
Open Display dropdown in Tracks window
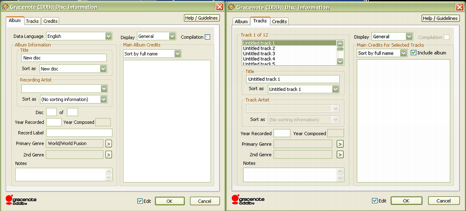coord(409,36)
